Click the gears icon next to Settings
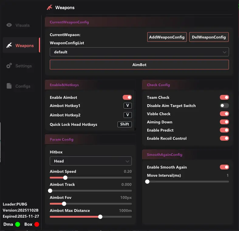This screenshot has width=239, height=231. pos(9,66)
